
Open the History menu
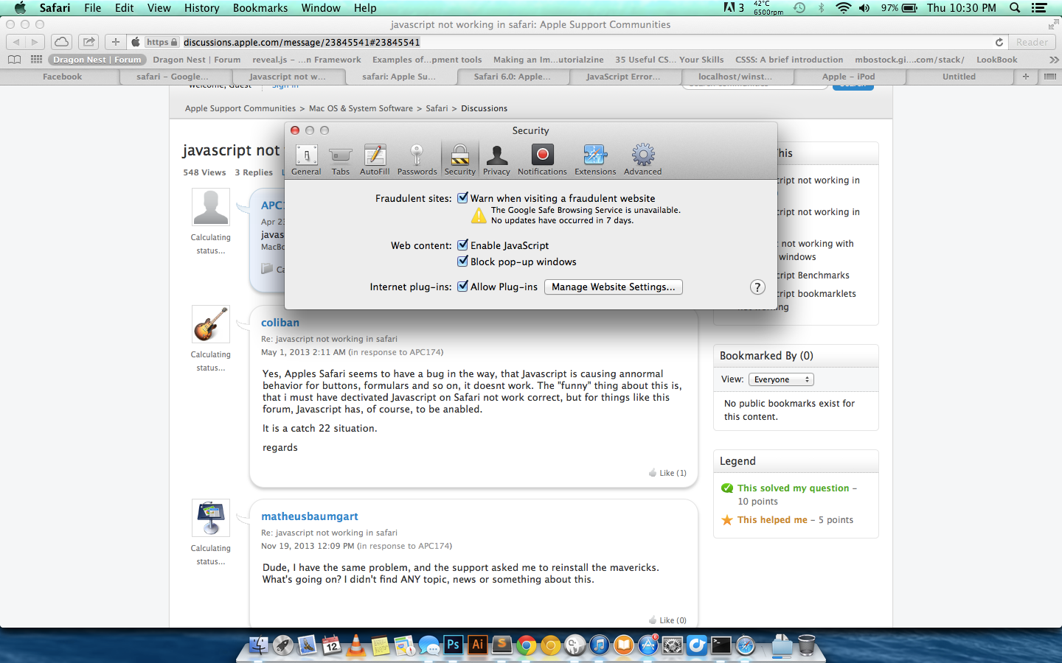coord(201,8)
